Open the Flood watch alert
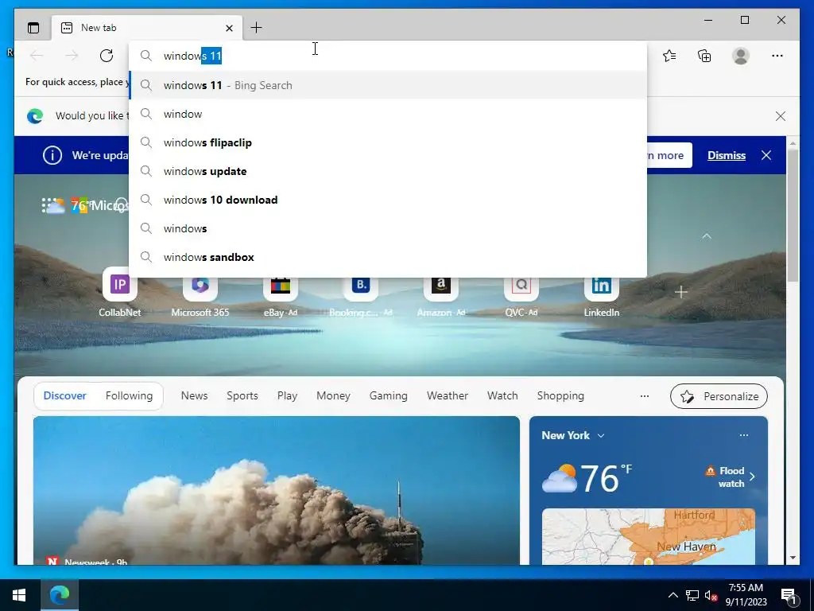Screen dimensions: 814x611 [731, 477]
